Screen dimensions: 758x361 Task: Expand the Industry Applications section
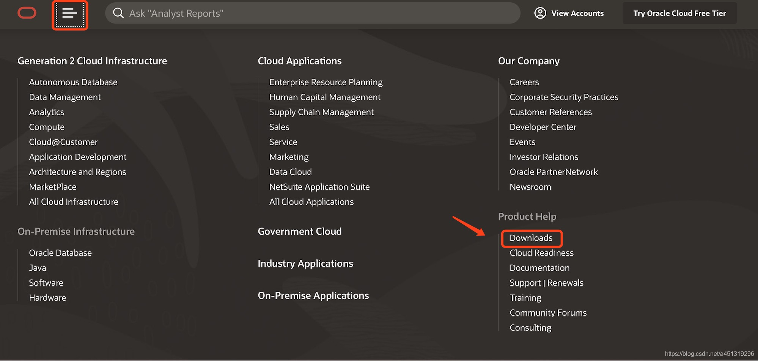(x=305, y=264)
